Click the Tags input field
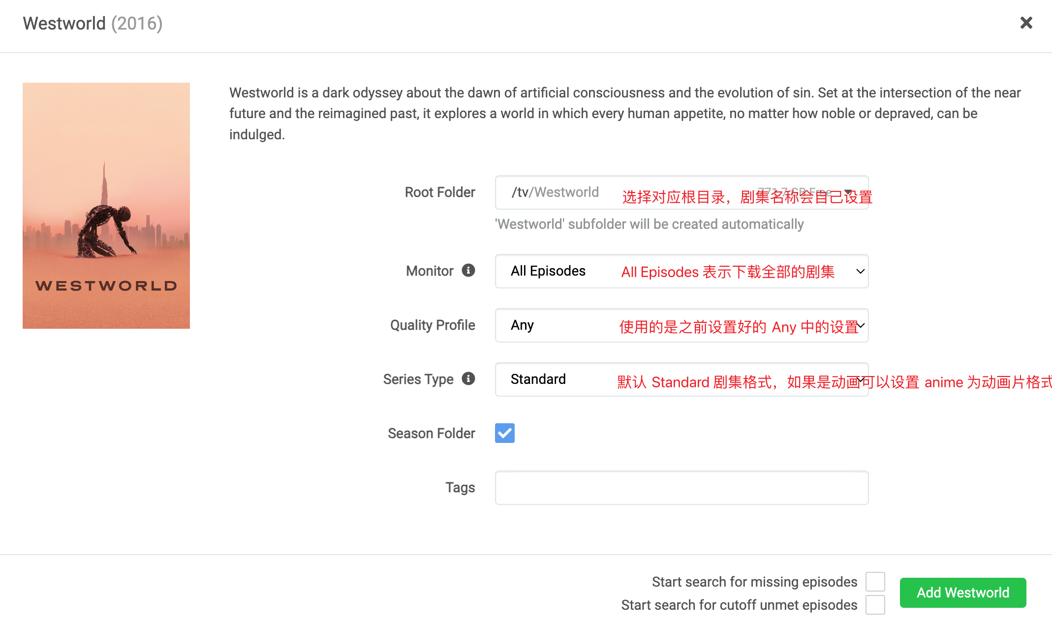Viewport: 1052px width, 626px height. point(681,488)
